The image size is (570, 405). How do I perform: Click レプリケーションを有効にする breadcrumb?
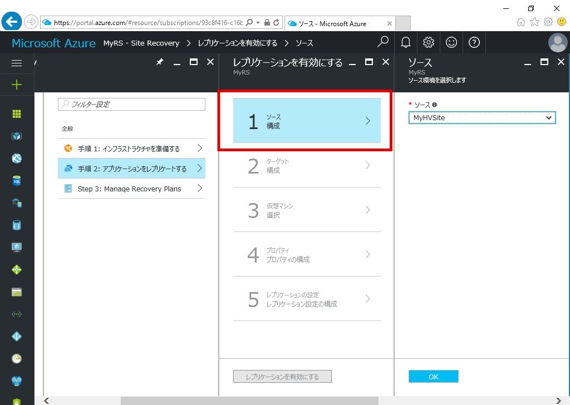point(238,43)
